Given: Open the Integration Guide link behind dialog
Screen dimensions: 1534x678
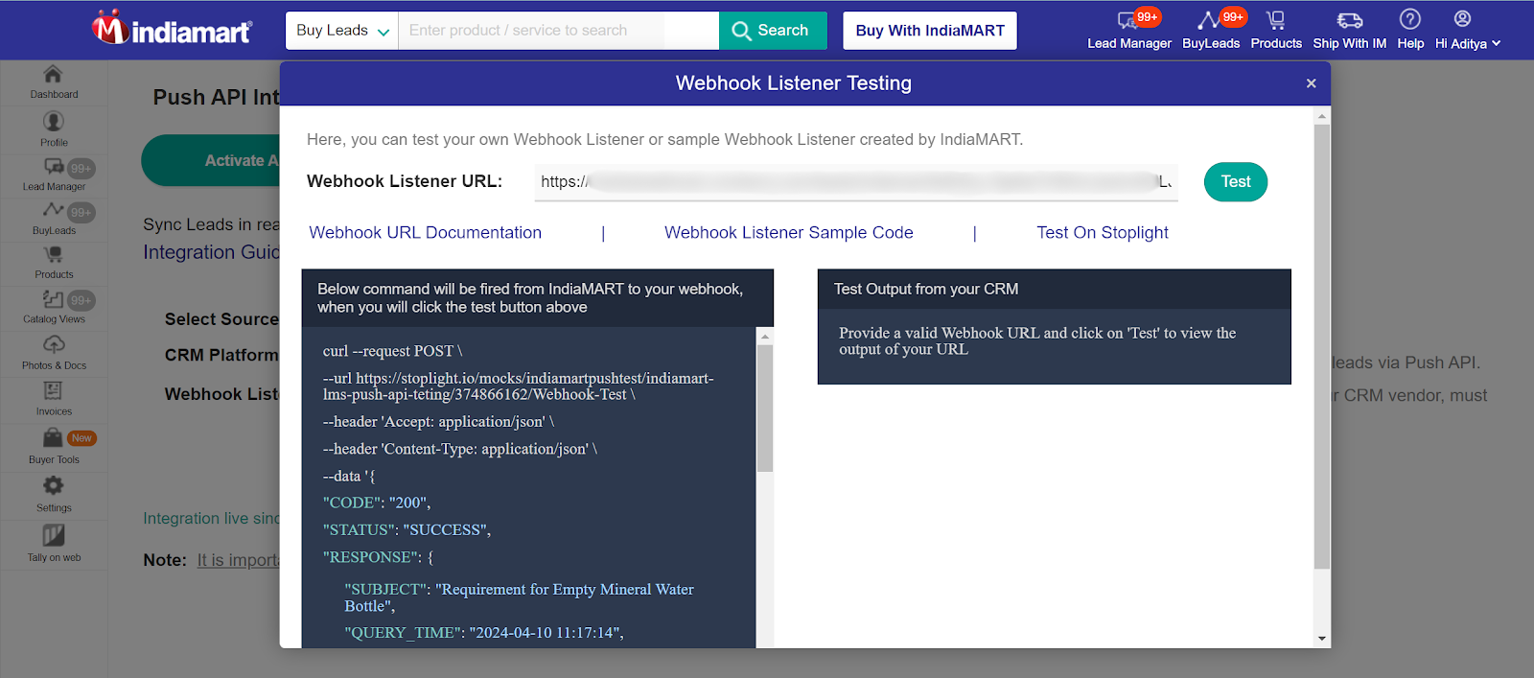Looking at the screenshot, I should click(212, 252).
